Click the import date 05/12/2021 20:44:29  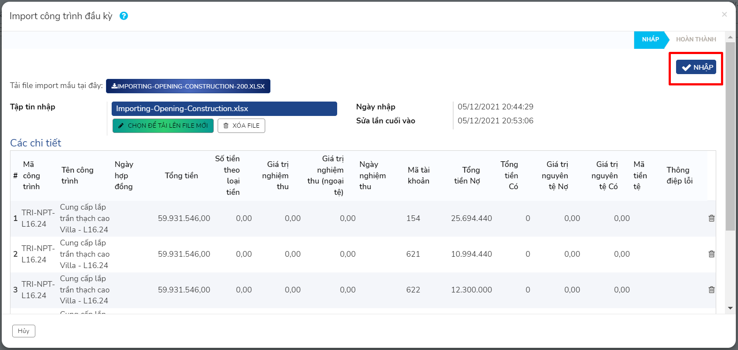click(x=495, y=107)
